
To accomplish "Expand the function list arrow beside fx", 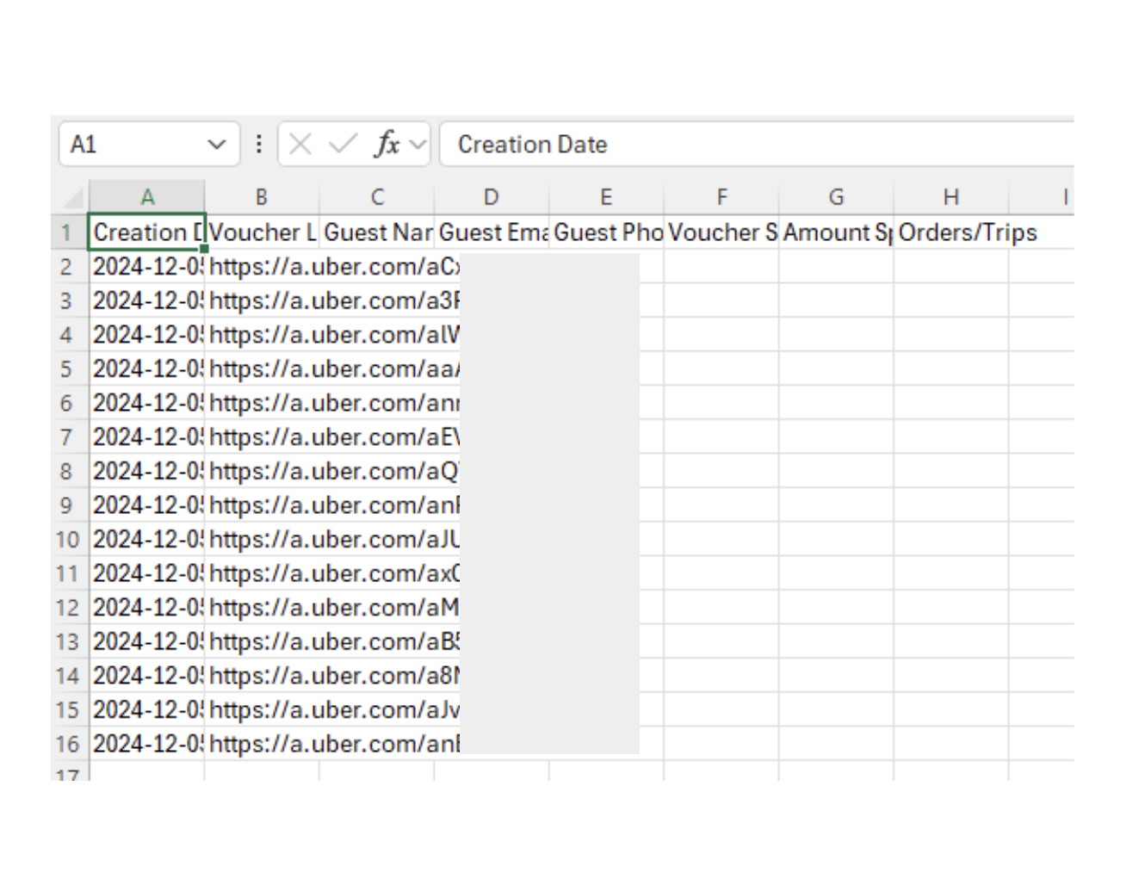I will click(418, 145).
